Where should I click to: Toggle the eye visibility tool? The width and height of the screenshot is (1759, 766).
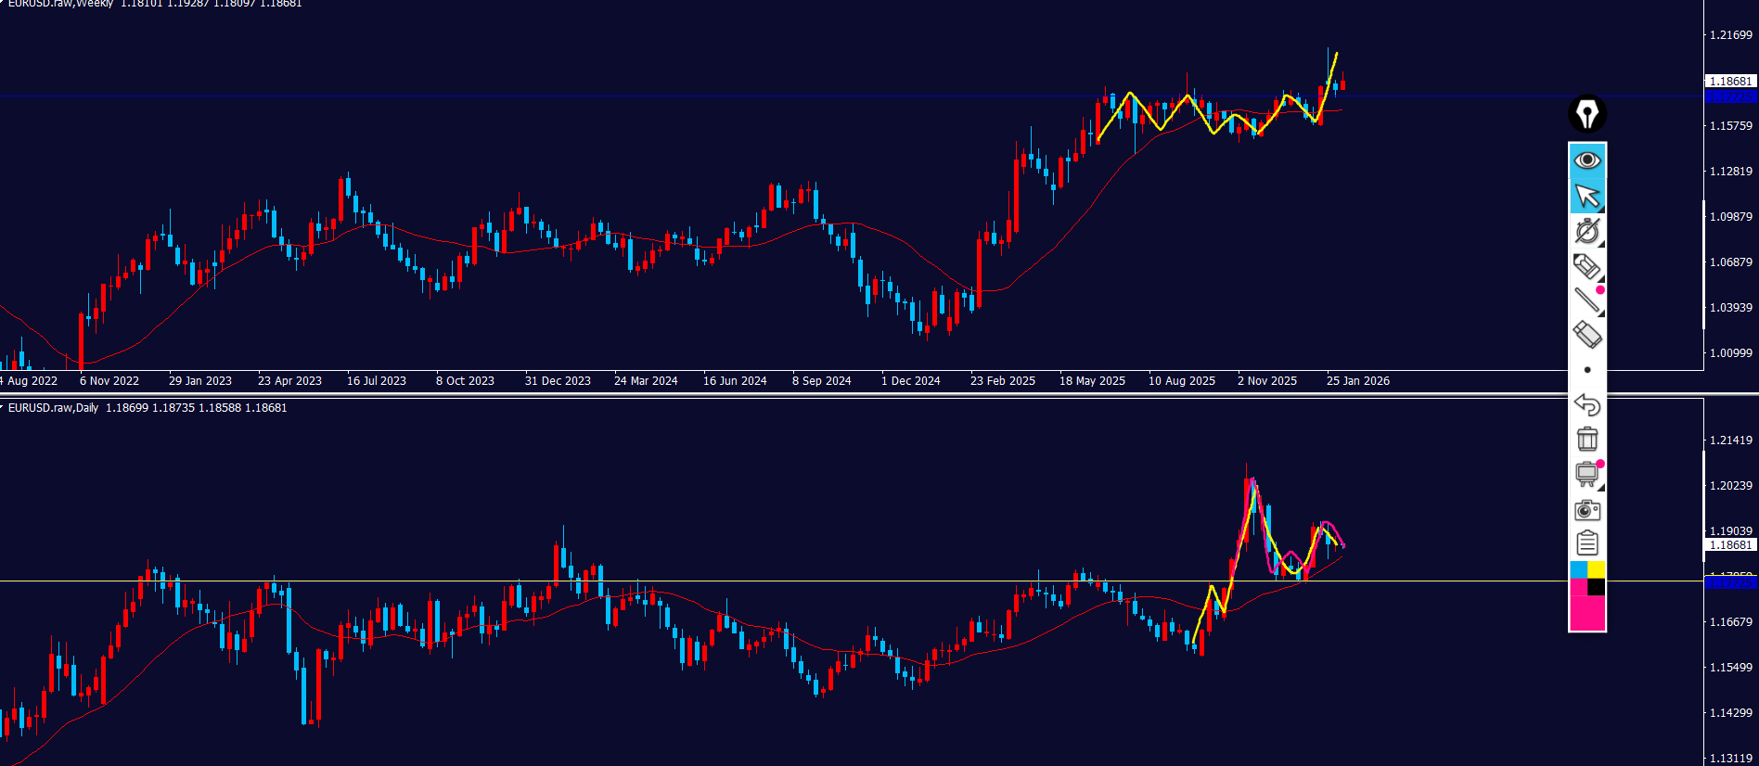coord(1586,160)
